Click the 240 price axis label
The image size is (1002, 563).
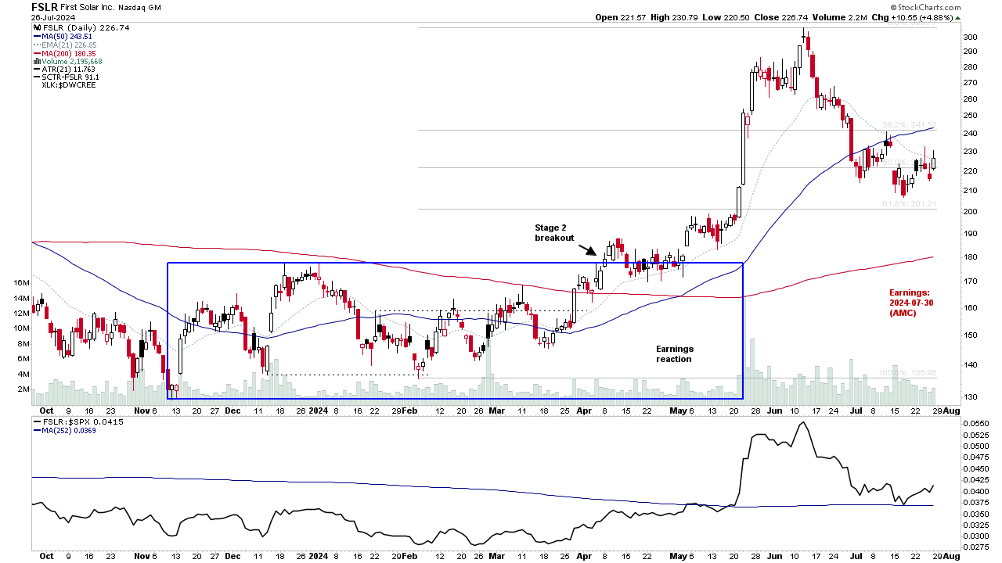click(970, 133)
